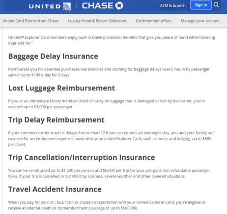Click the Chase octagon logo icon
The width and height of the screenshot is (227, 214).
(119, 5)
